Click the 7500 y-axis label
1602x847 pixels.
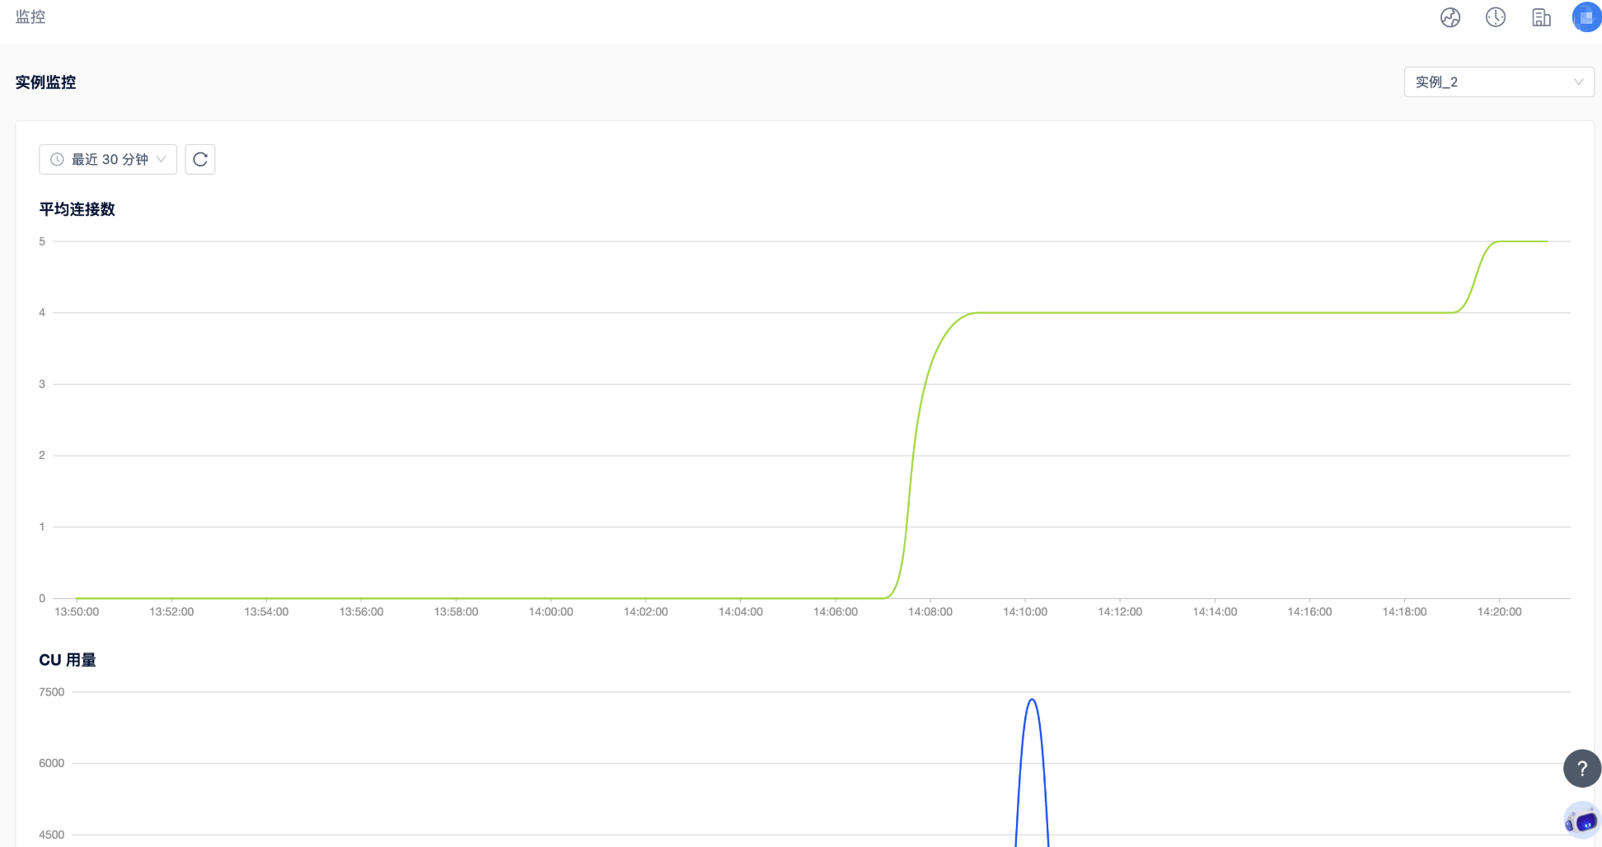[51, 692]
